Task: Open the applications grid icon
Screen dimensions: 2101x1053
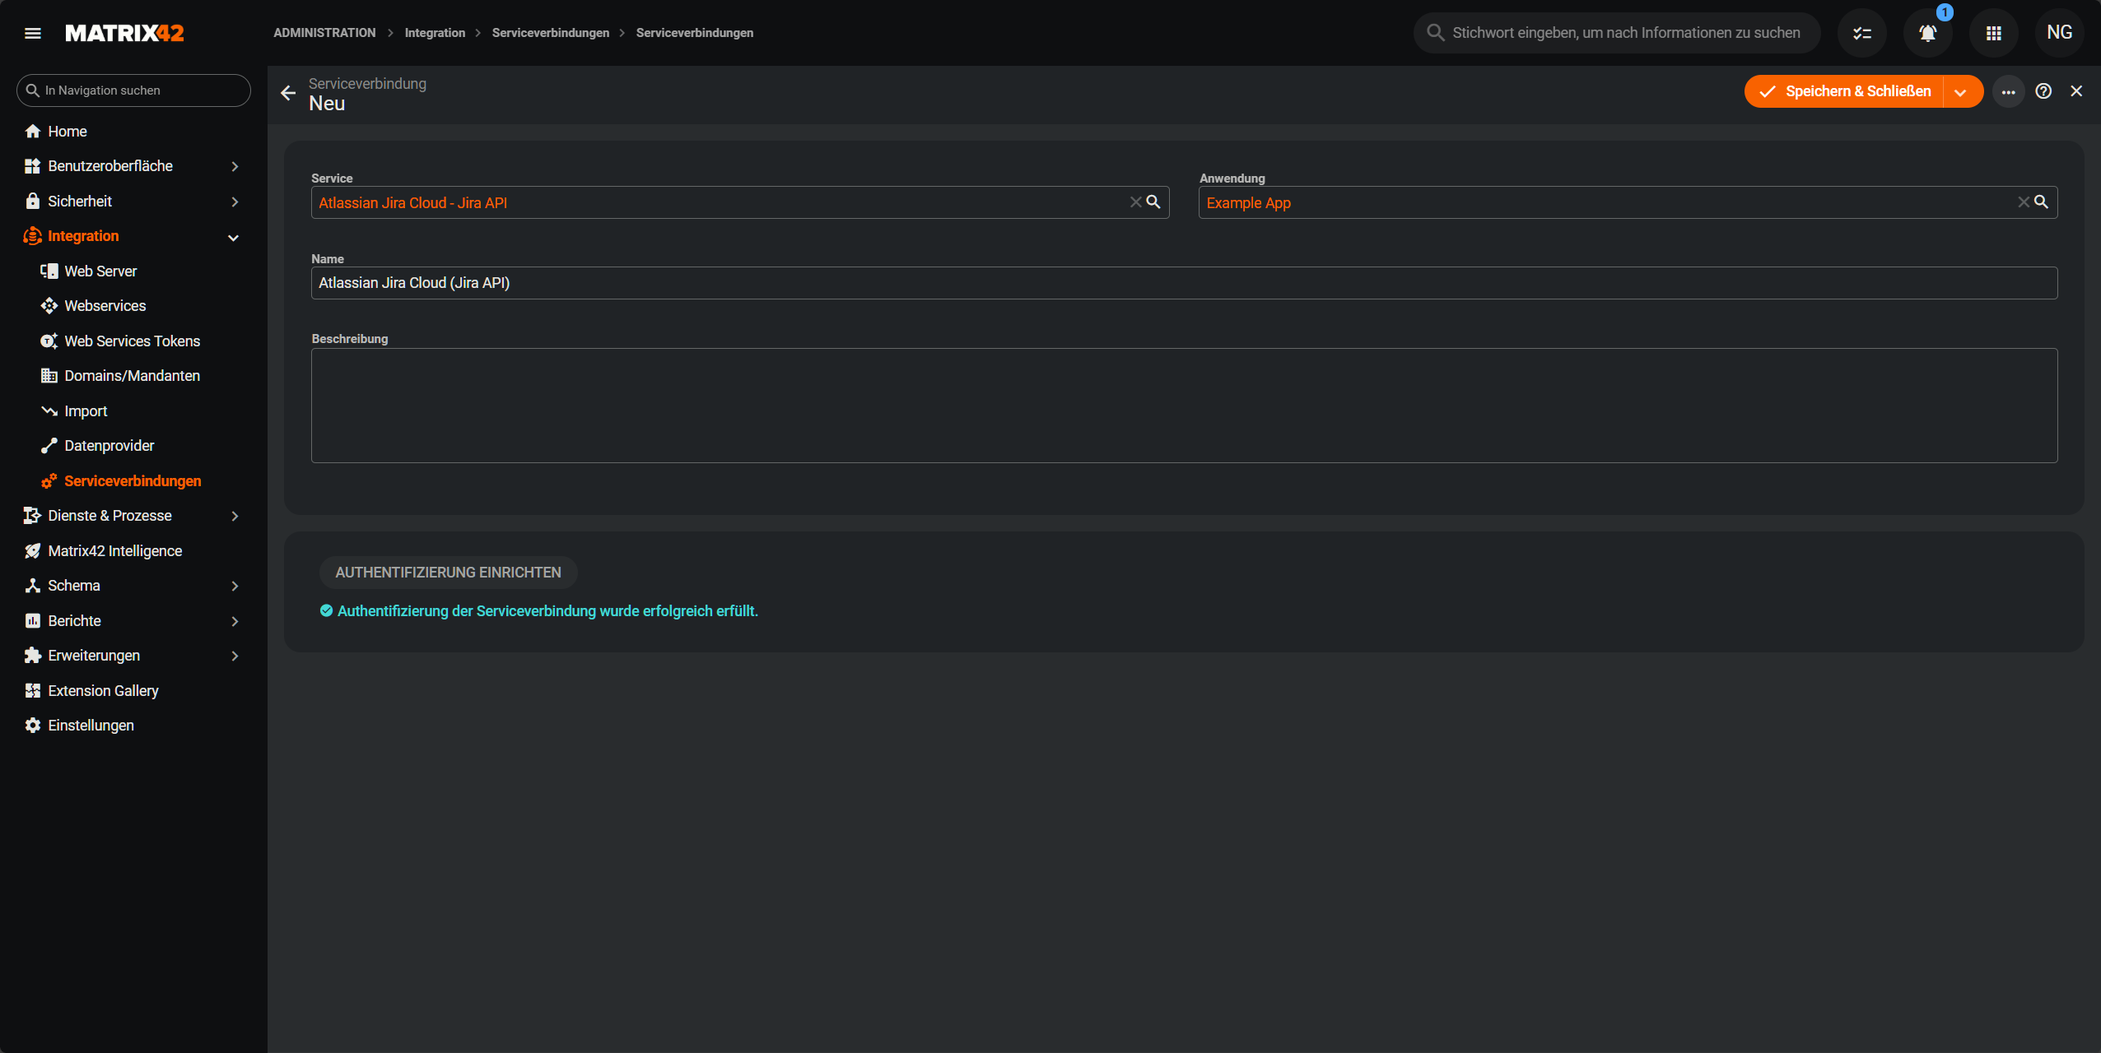Action: click(1993, 33)
